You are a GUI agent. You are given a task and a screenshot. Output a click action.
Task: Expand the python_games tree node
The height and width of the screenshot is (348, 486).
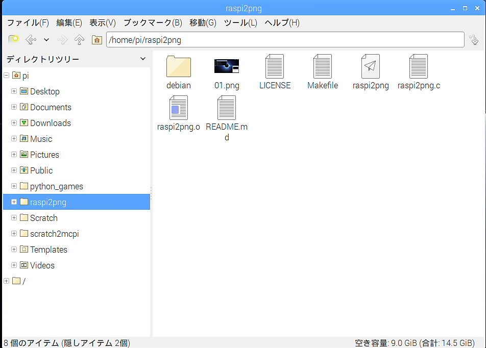point(14,186)
